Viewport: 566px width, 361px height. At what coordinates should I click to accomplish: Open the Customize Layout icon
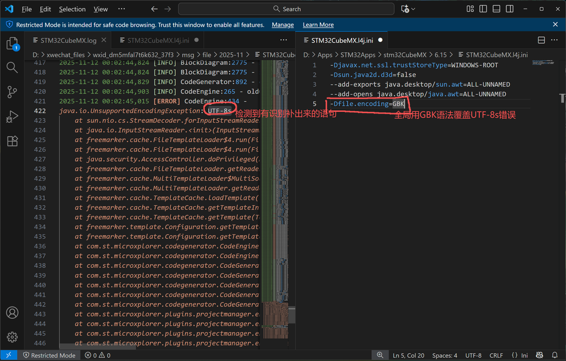[470, 9]
